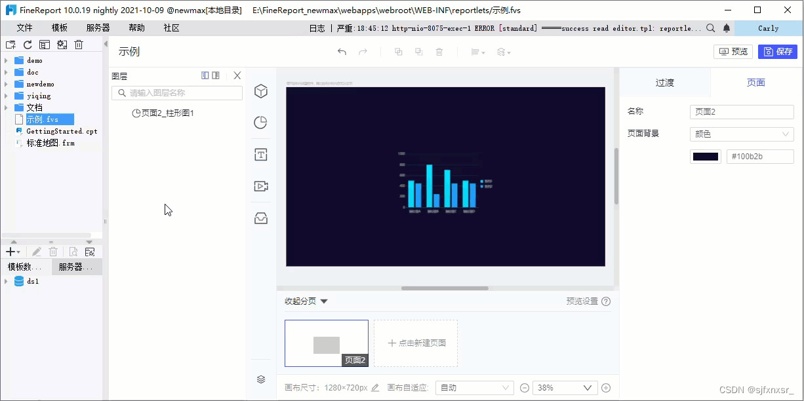Insert a video media component
Viewport: 804px width, 401px height.
(261, 186)
